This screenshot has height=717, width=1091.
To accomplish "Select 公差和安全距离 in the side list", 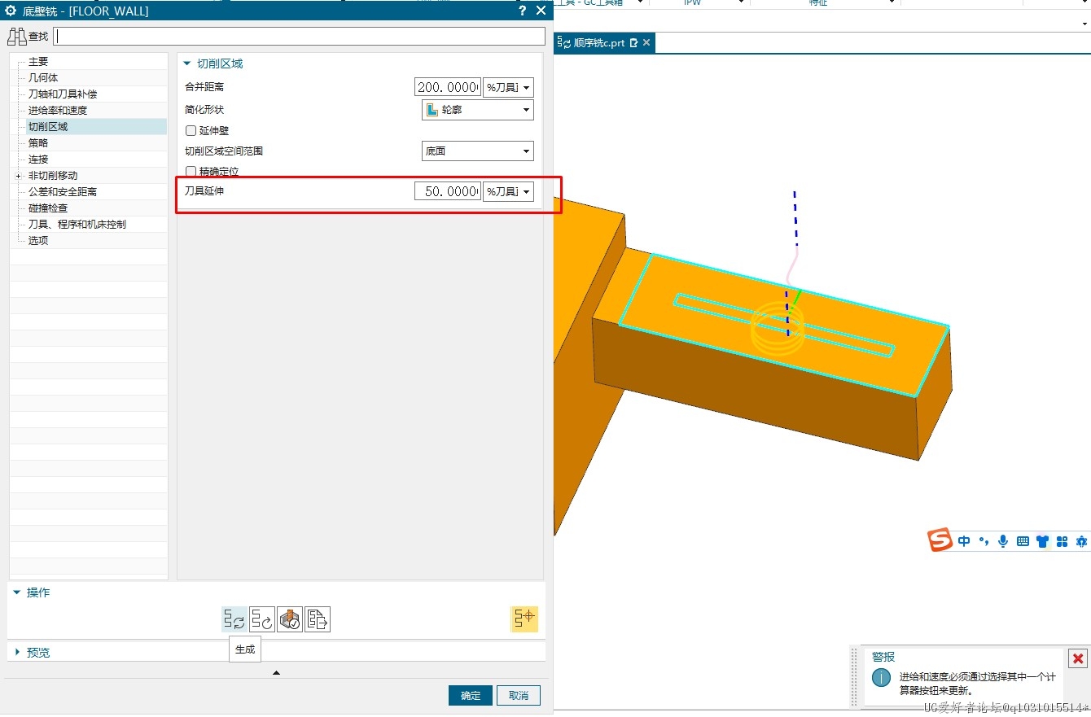I will click(x=63, y=192).
